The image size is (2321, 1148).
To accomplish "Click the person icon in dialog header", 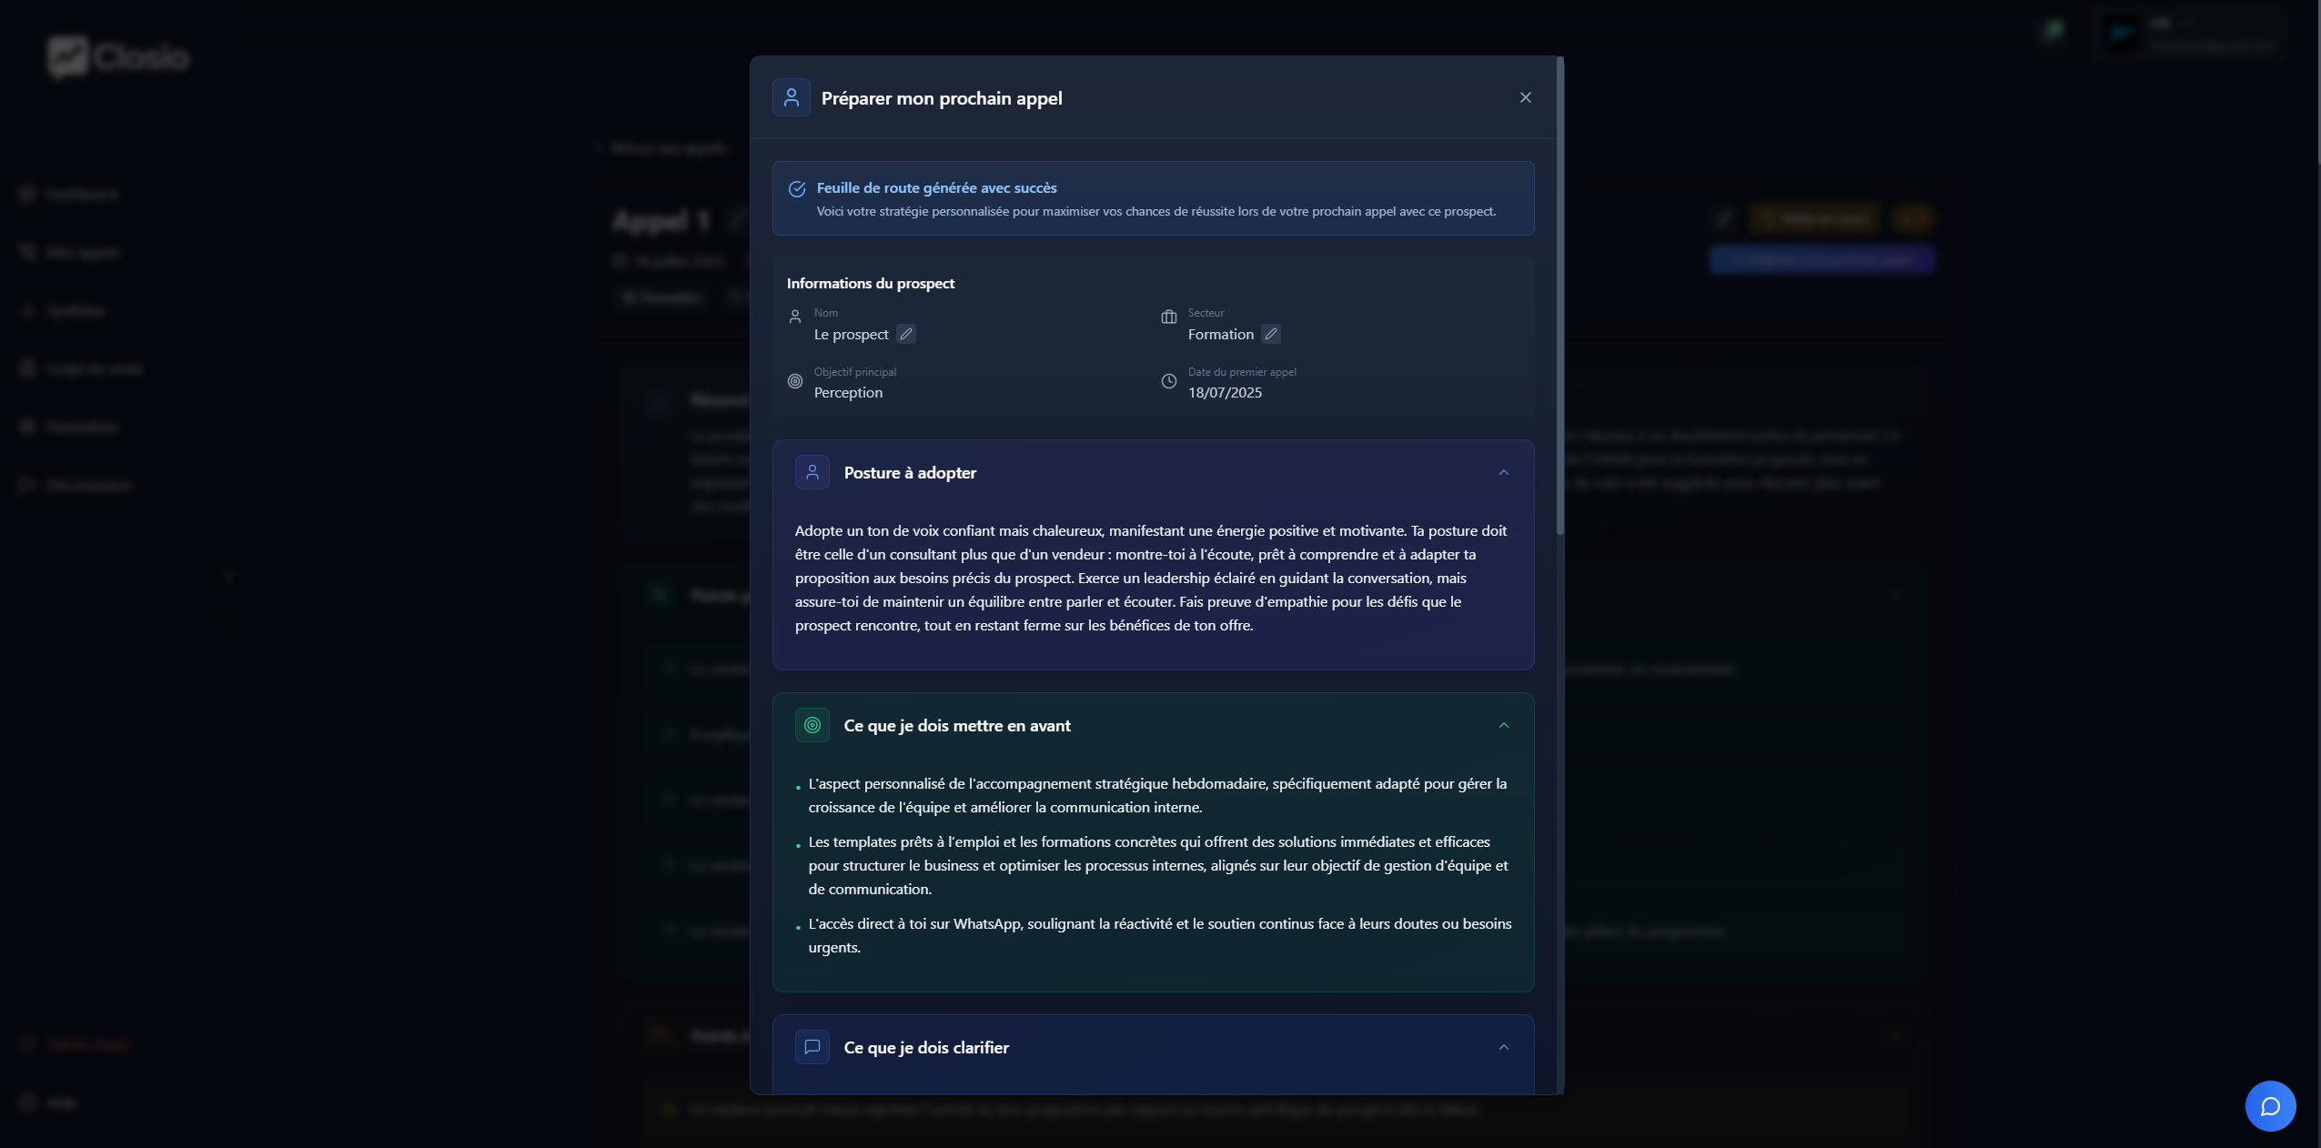I will (792, 97).
